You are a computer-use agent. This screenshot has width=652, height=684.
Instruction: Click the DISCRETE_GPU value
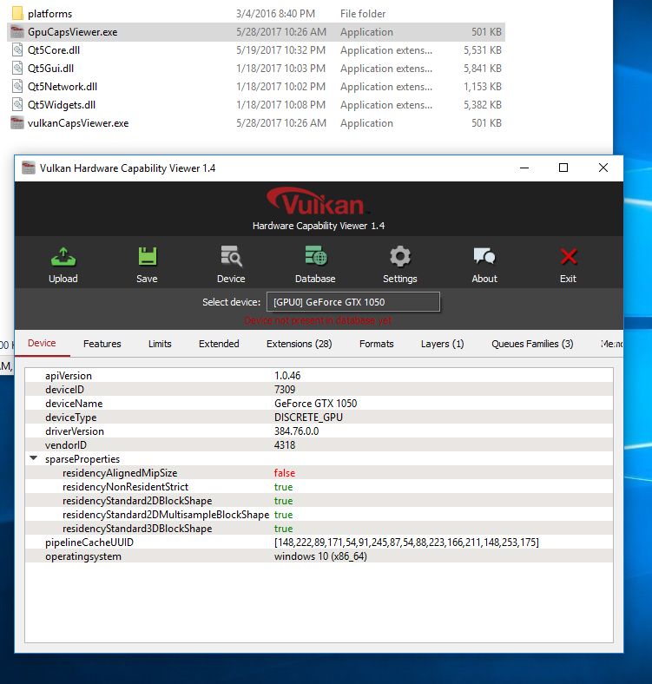coord(308,418)
